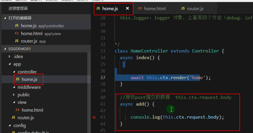Click HTML icon on home.html tab
This screenshot has width=253, height=133.
[140, 8]
